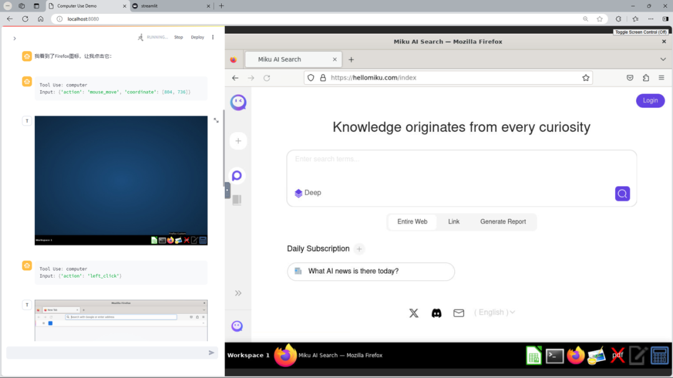Viewport: 673px width, 378px height.
Task: Expand the Miku sidebar with double chevron
Action: click(x=238, y=293)
